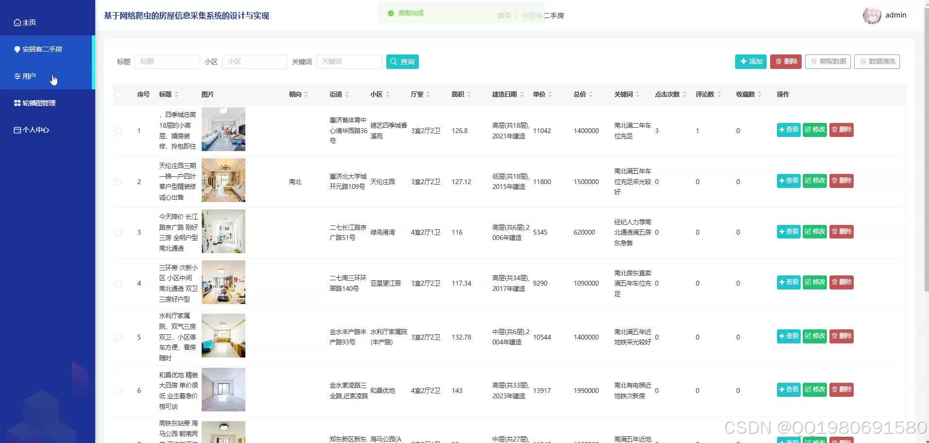The width and height of the screenshot is (929, 443).
Task: Select the checkbox of row 3
Action: 118,232
